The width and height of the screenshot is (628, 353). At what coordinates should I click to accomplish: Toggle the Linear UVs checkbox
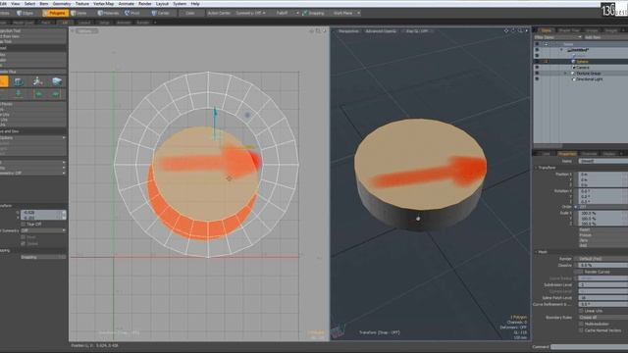(x=581, y=311)
